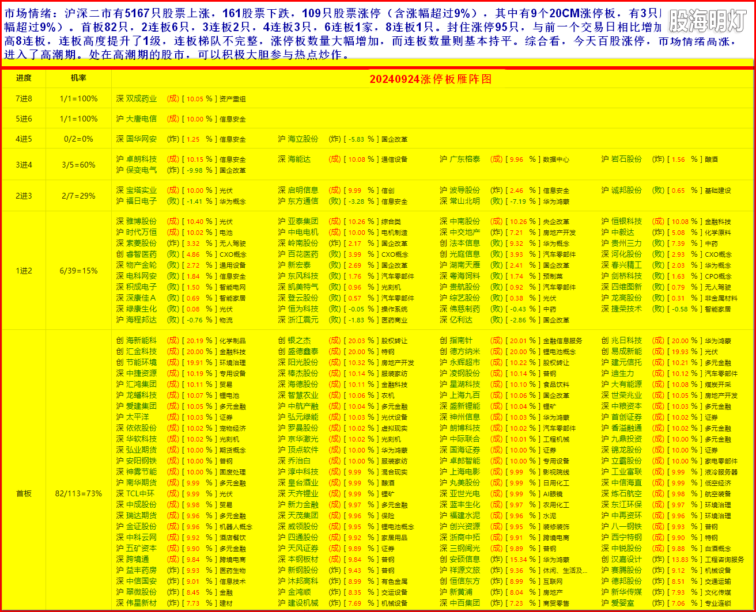Click stock name 易成新能

pos(627,351)
